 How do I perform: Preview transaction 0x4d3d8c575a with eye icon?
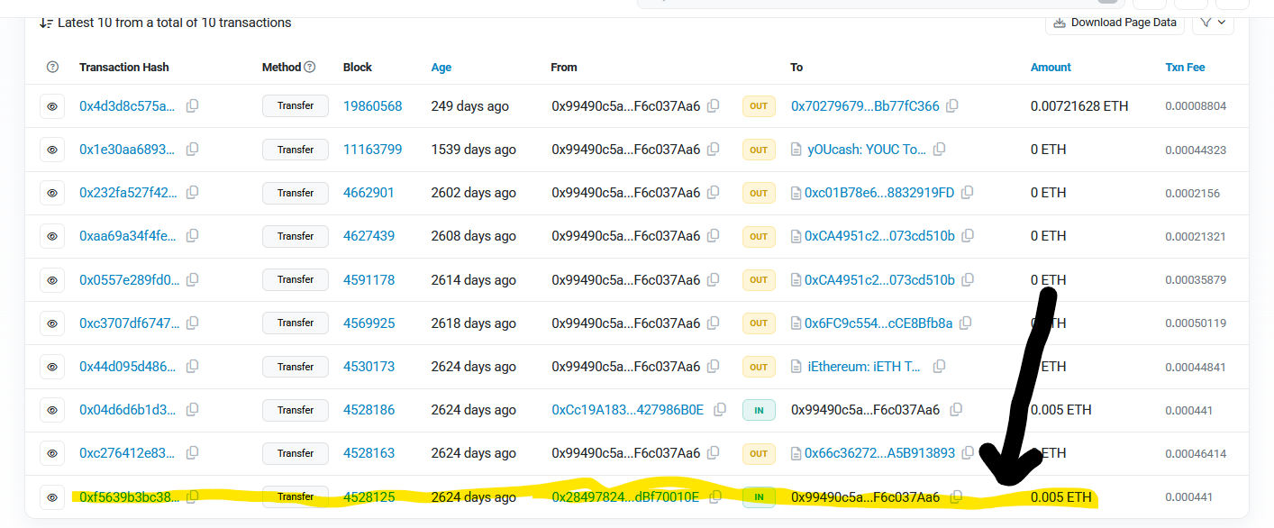[52, 106]
